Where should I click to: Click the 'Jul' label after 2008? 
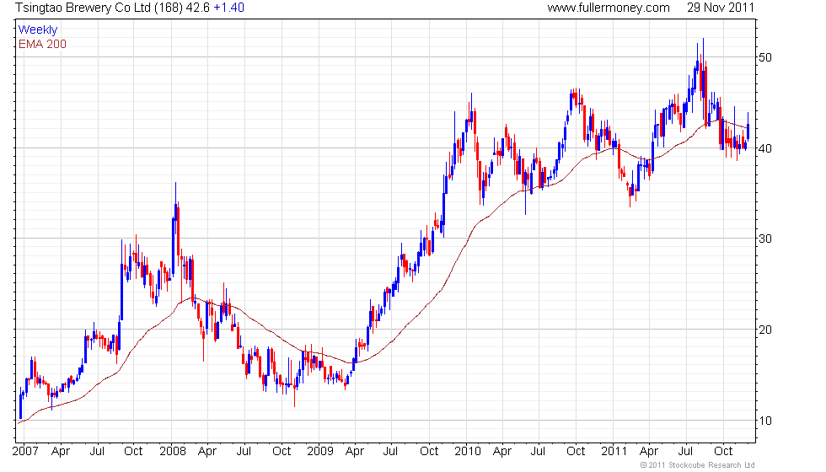(244, 452)
